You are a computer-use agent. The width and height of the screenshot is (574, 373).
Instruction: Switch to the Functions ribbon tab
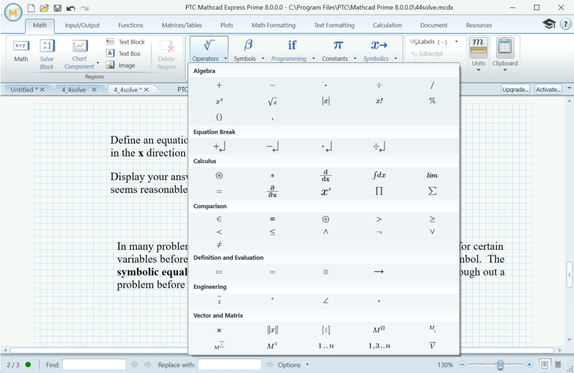pos(131,25)
